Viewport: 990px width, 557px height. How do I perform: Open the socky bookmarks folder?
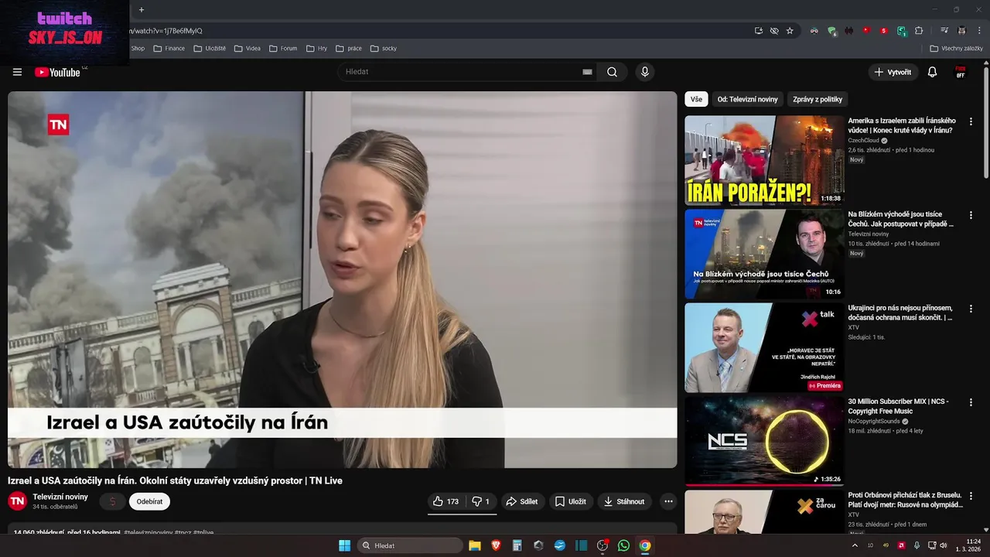click(384, 48)
